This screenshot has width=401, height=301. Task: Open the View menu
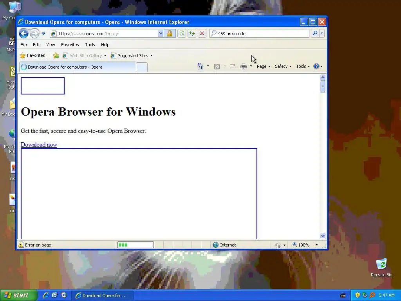pyautogui.click(x=51, y=45)
